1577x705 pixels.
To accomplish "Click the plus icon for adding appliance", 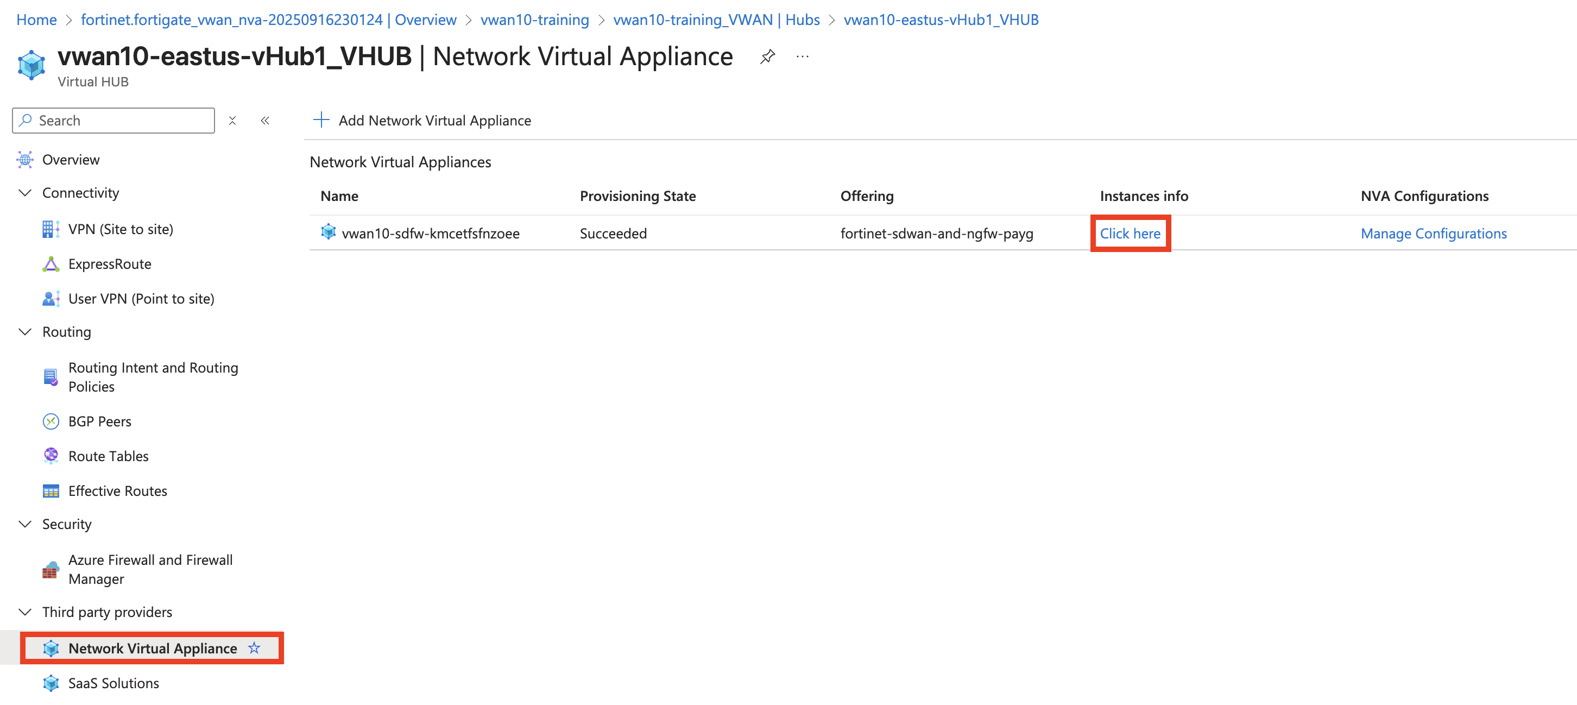I will click(321, 120).
